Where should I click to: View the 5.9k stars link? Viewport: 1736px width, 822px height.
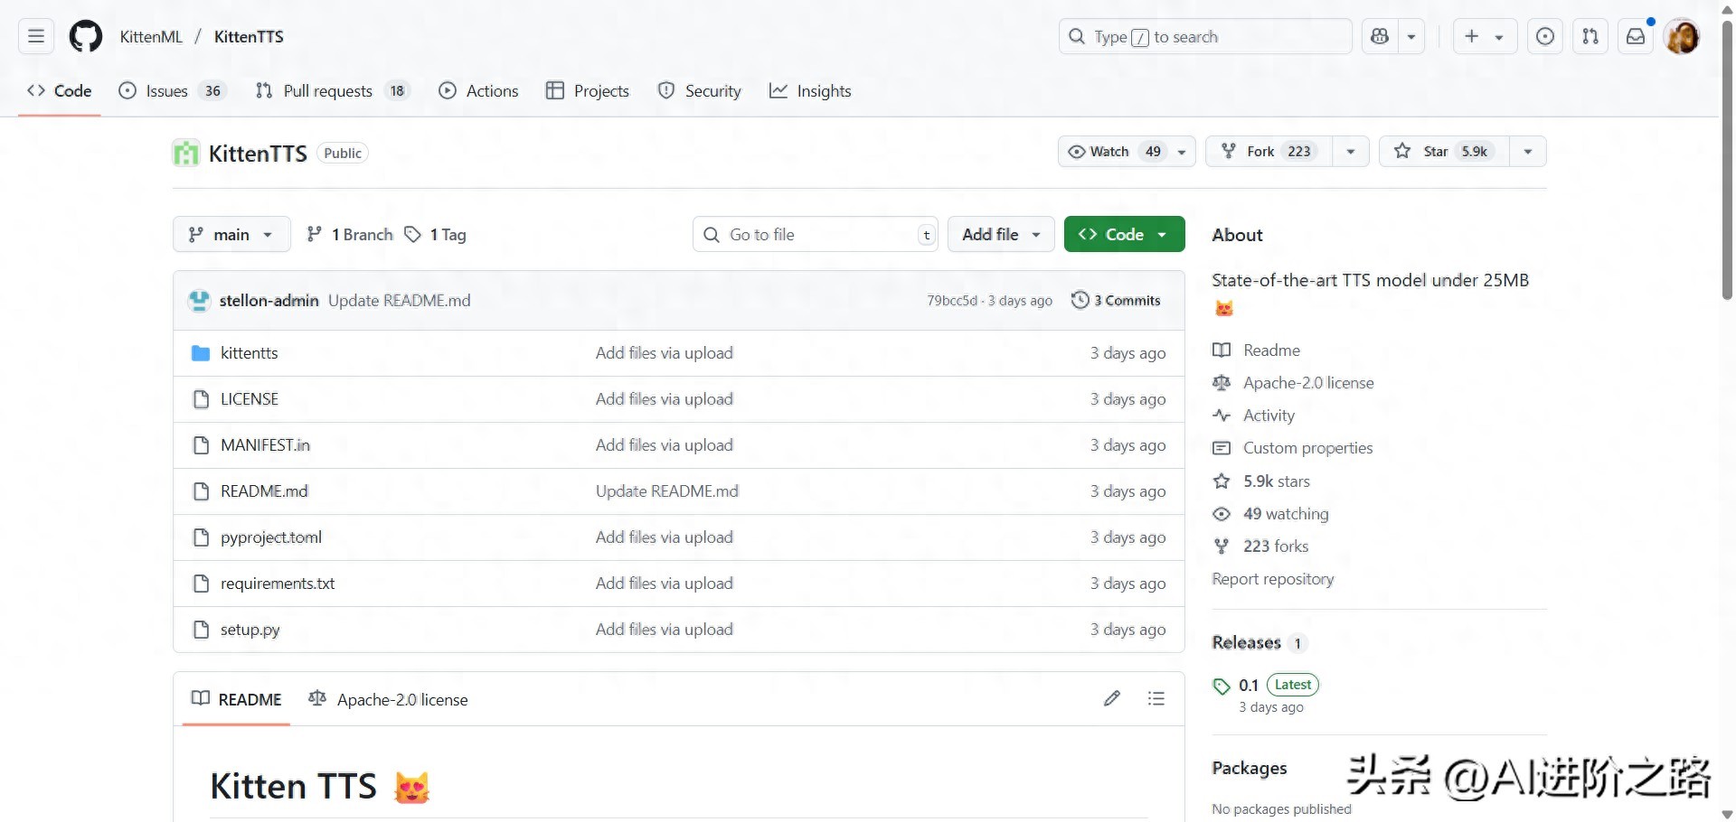click(1261, 481)
